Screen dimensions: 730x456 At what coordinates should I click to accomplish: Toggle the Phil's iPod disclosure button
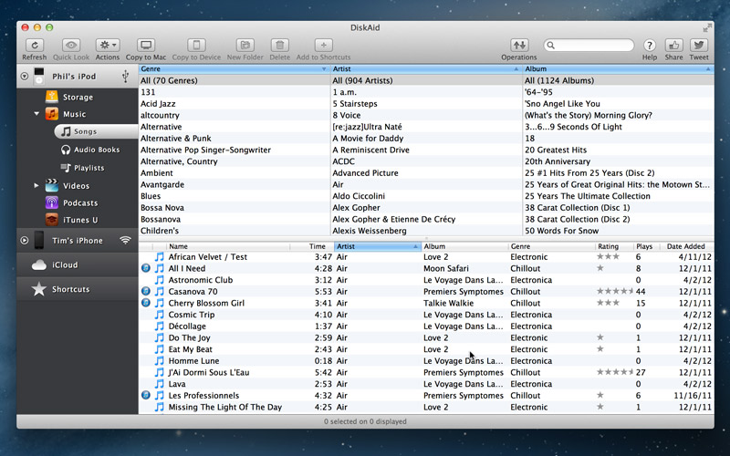25,77
